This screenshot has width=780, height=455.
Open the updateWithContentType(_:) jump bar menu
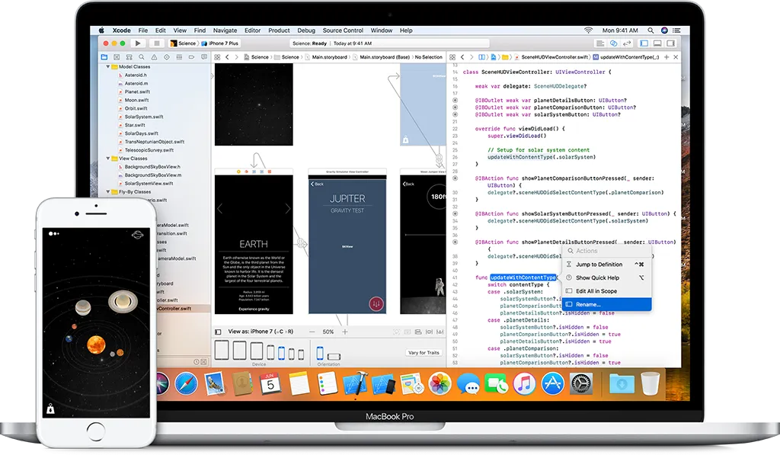point(626,57)
